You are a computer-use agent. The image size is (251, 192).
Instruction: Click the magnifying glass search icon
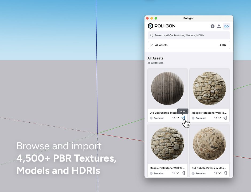[151, 35]
